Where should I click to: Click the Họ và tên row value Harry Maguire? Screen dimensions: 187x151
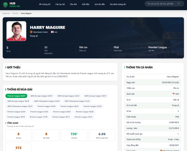[x=173, y=77]
